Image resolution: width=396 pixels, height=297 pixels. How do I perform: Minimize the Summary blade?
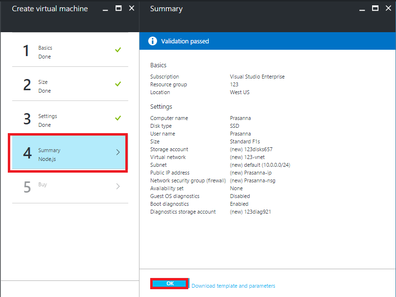click(363, 9)
